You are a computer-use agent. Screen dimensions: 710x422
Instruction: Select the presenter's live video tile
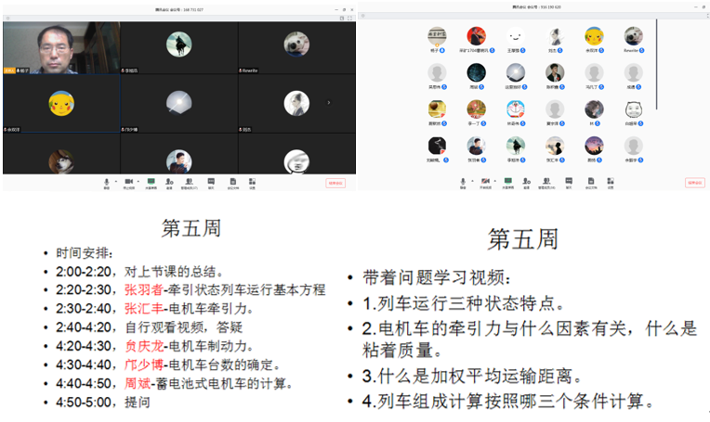pos(60,47)
